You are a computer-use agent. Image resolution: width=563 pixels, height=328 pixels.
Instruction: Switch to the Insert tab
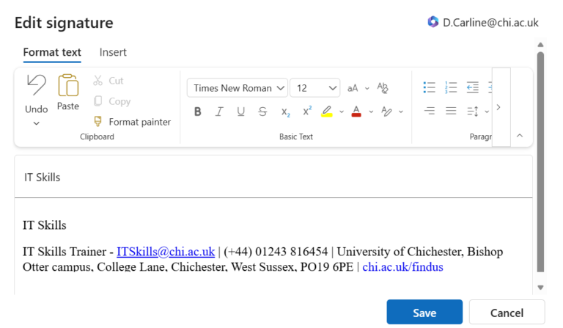point(113,52)
